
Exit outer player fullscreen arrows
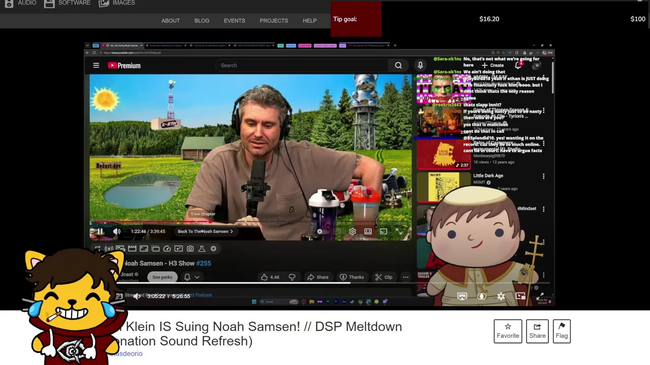coord(541,295)
